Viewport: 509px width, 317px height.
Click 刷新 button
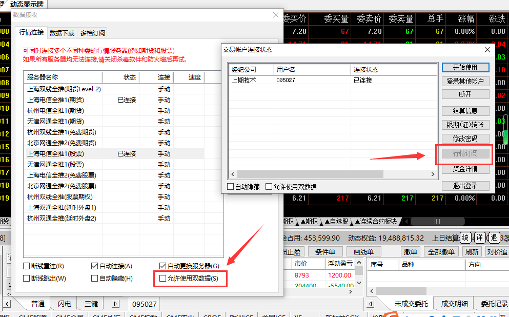click(472, 252)
